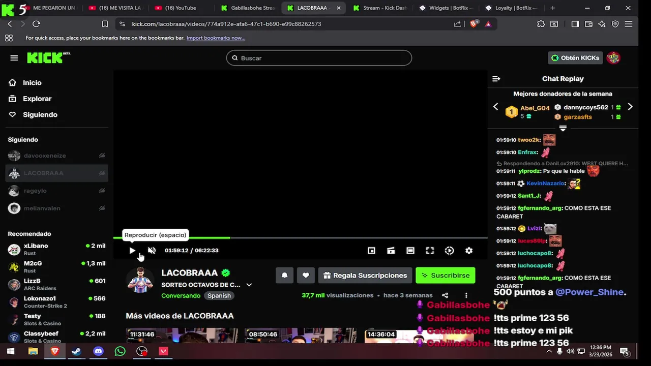
Task: Navigate to Siguiendo in sidebar
Action: 40,115
